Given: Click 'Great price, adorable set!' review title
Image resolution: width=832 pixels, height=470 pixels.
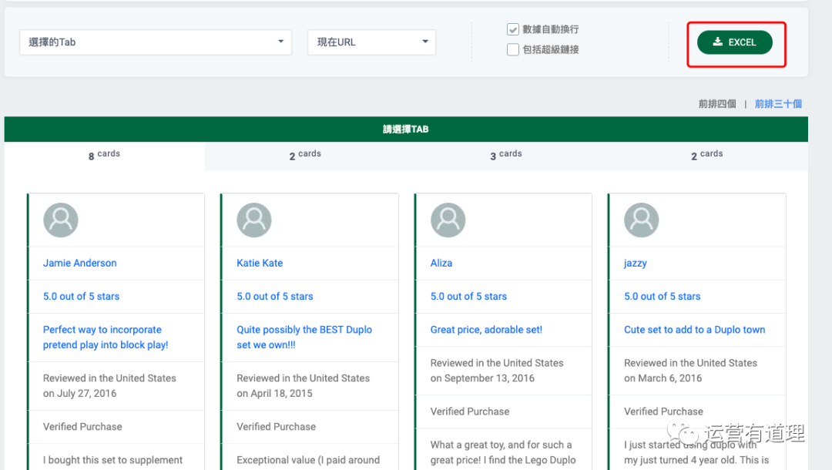Looking at the screenshot, I should 486,330.
